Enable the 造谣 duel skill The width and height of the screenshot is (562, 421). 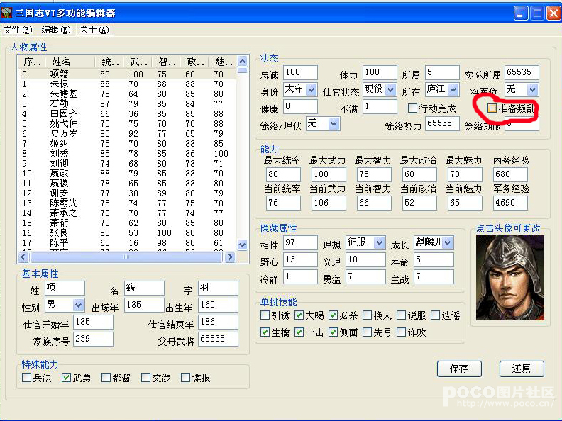(x=435, y=315)
